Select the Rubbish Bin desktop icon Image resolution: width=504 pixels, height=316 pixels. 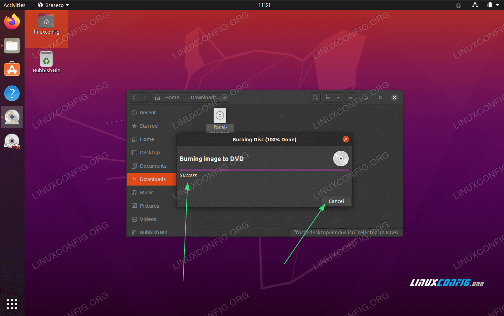(46, 62)
